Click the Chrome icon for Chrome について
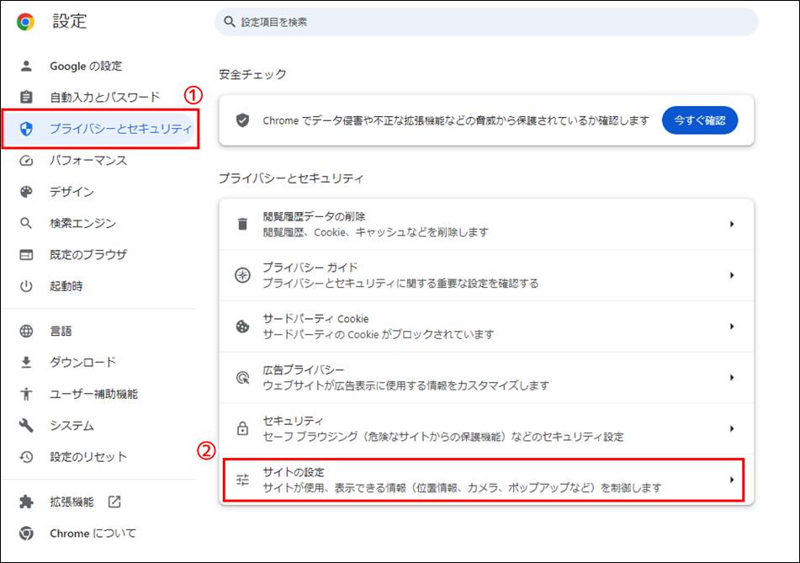800x563 pixels. click(26, 534)
